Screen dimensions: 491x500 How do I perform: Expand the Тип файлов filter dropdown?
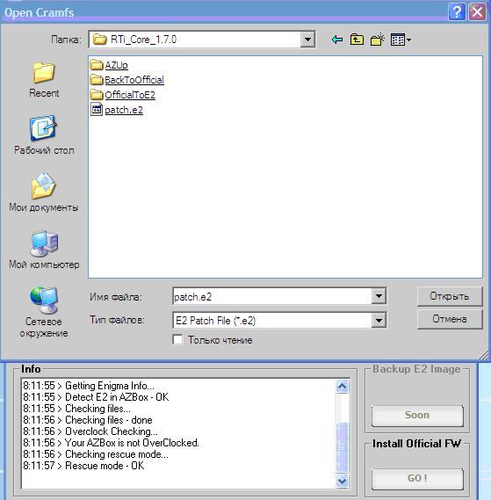pos(379,320)
